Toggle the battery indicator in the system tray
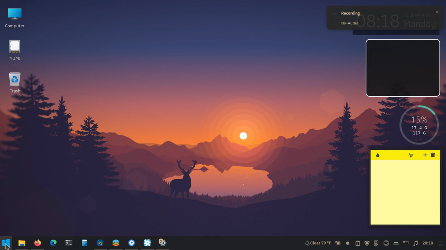This screenshot has width=446, height=250. click(338, 243)
